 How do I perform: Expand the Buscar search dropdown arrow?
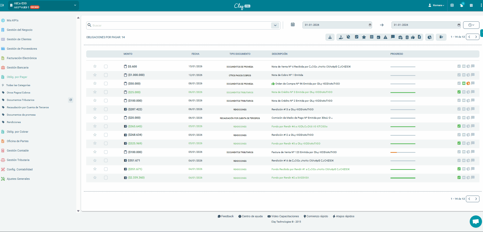tap(275, 25)
